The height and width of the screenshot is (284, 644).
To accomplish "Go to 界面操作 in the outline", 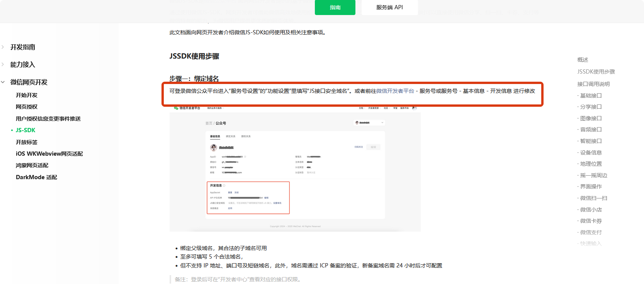I will [x=591, y=187].
